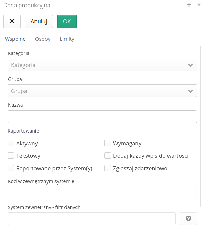This screenshot has width=204, height=230.
Task: Confirm with the green OK button
Action: pyautogui.click(x=67, y=21)
